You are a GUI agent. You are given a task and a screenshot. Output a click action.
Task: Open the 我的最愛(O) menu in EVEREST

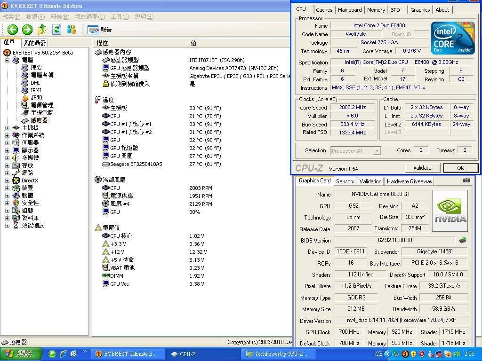click(x=90, y=17)
